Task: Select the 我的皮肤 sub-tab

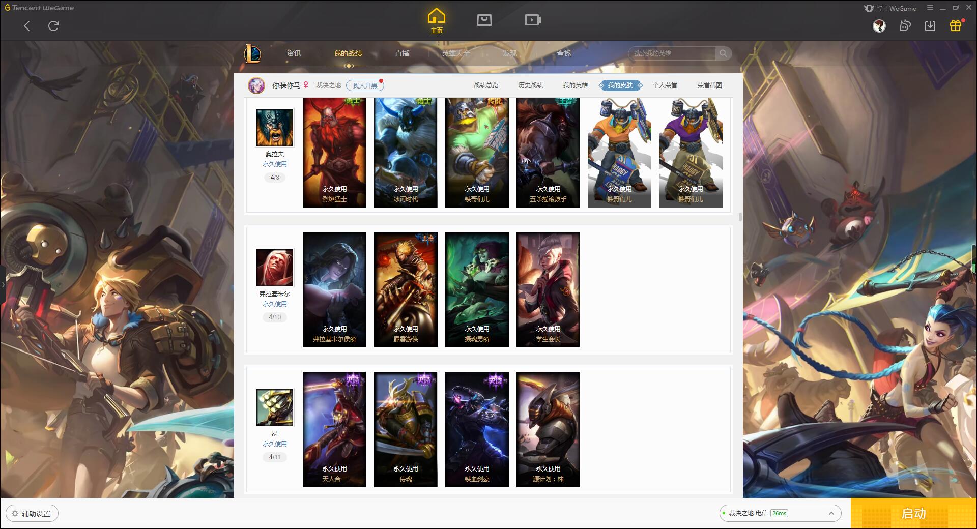Action: pos(620,85)
